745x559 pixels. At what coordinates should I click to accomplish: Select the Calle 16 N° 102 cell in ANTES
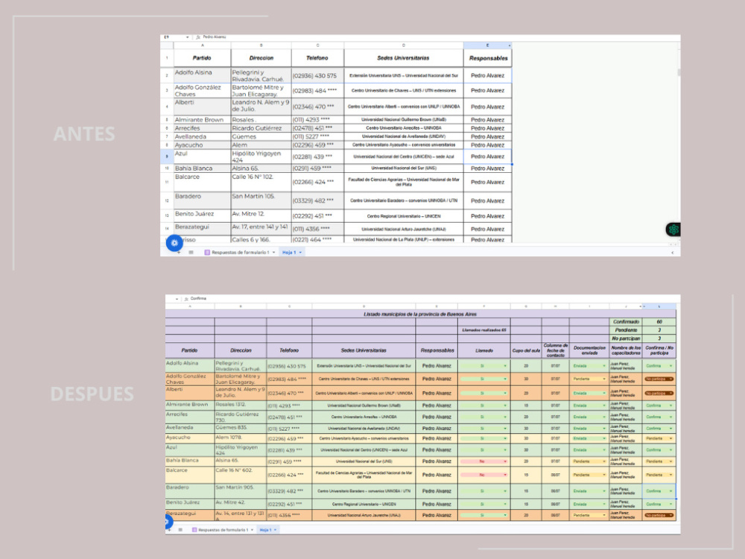(261, 182)
